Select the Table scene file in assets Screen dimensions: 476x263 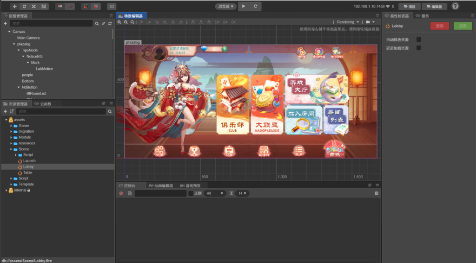coord(27,173)
